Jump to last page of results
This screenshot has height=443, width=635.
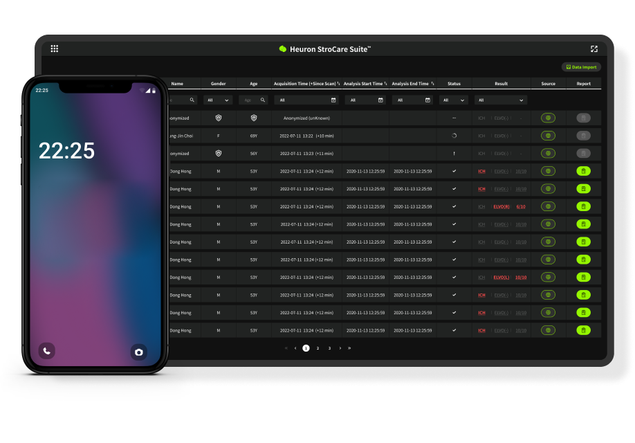pos(349,348)
